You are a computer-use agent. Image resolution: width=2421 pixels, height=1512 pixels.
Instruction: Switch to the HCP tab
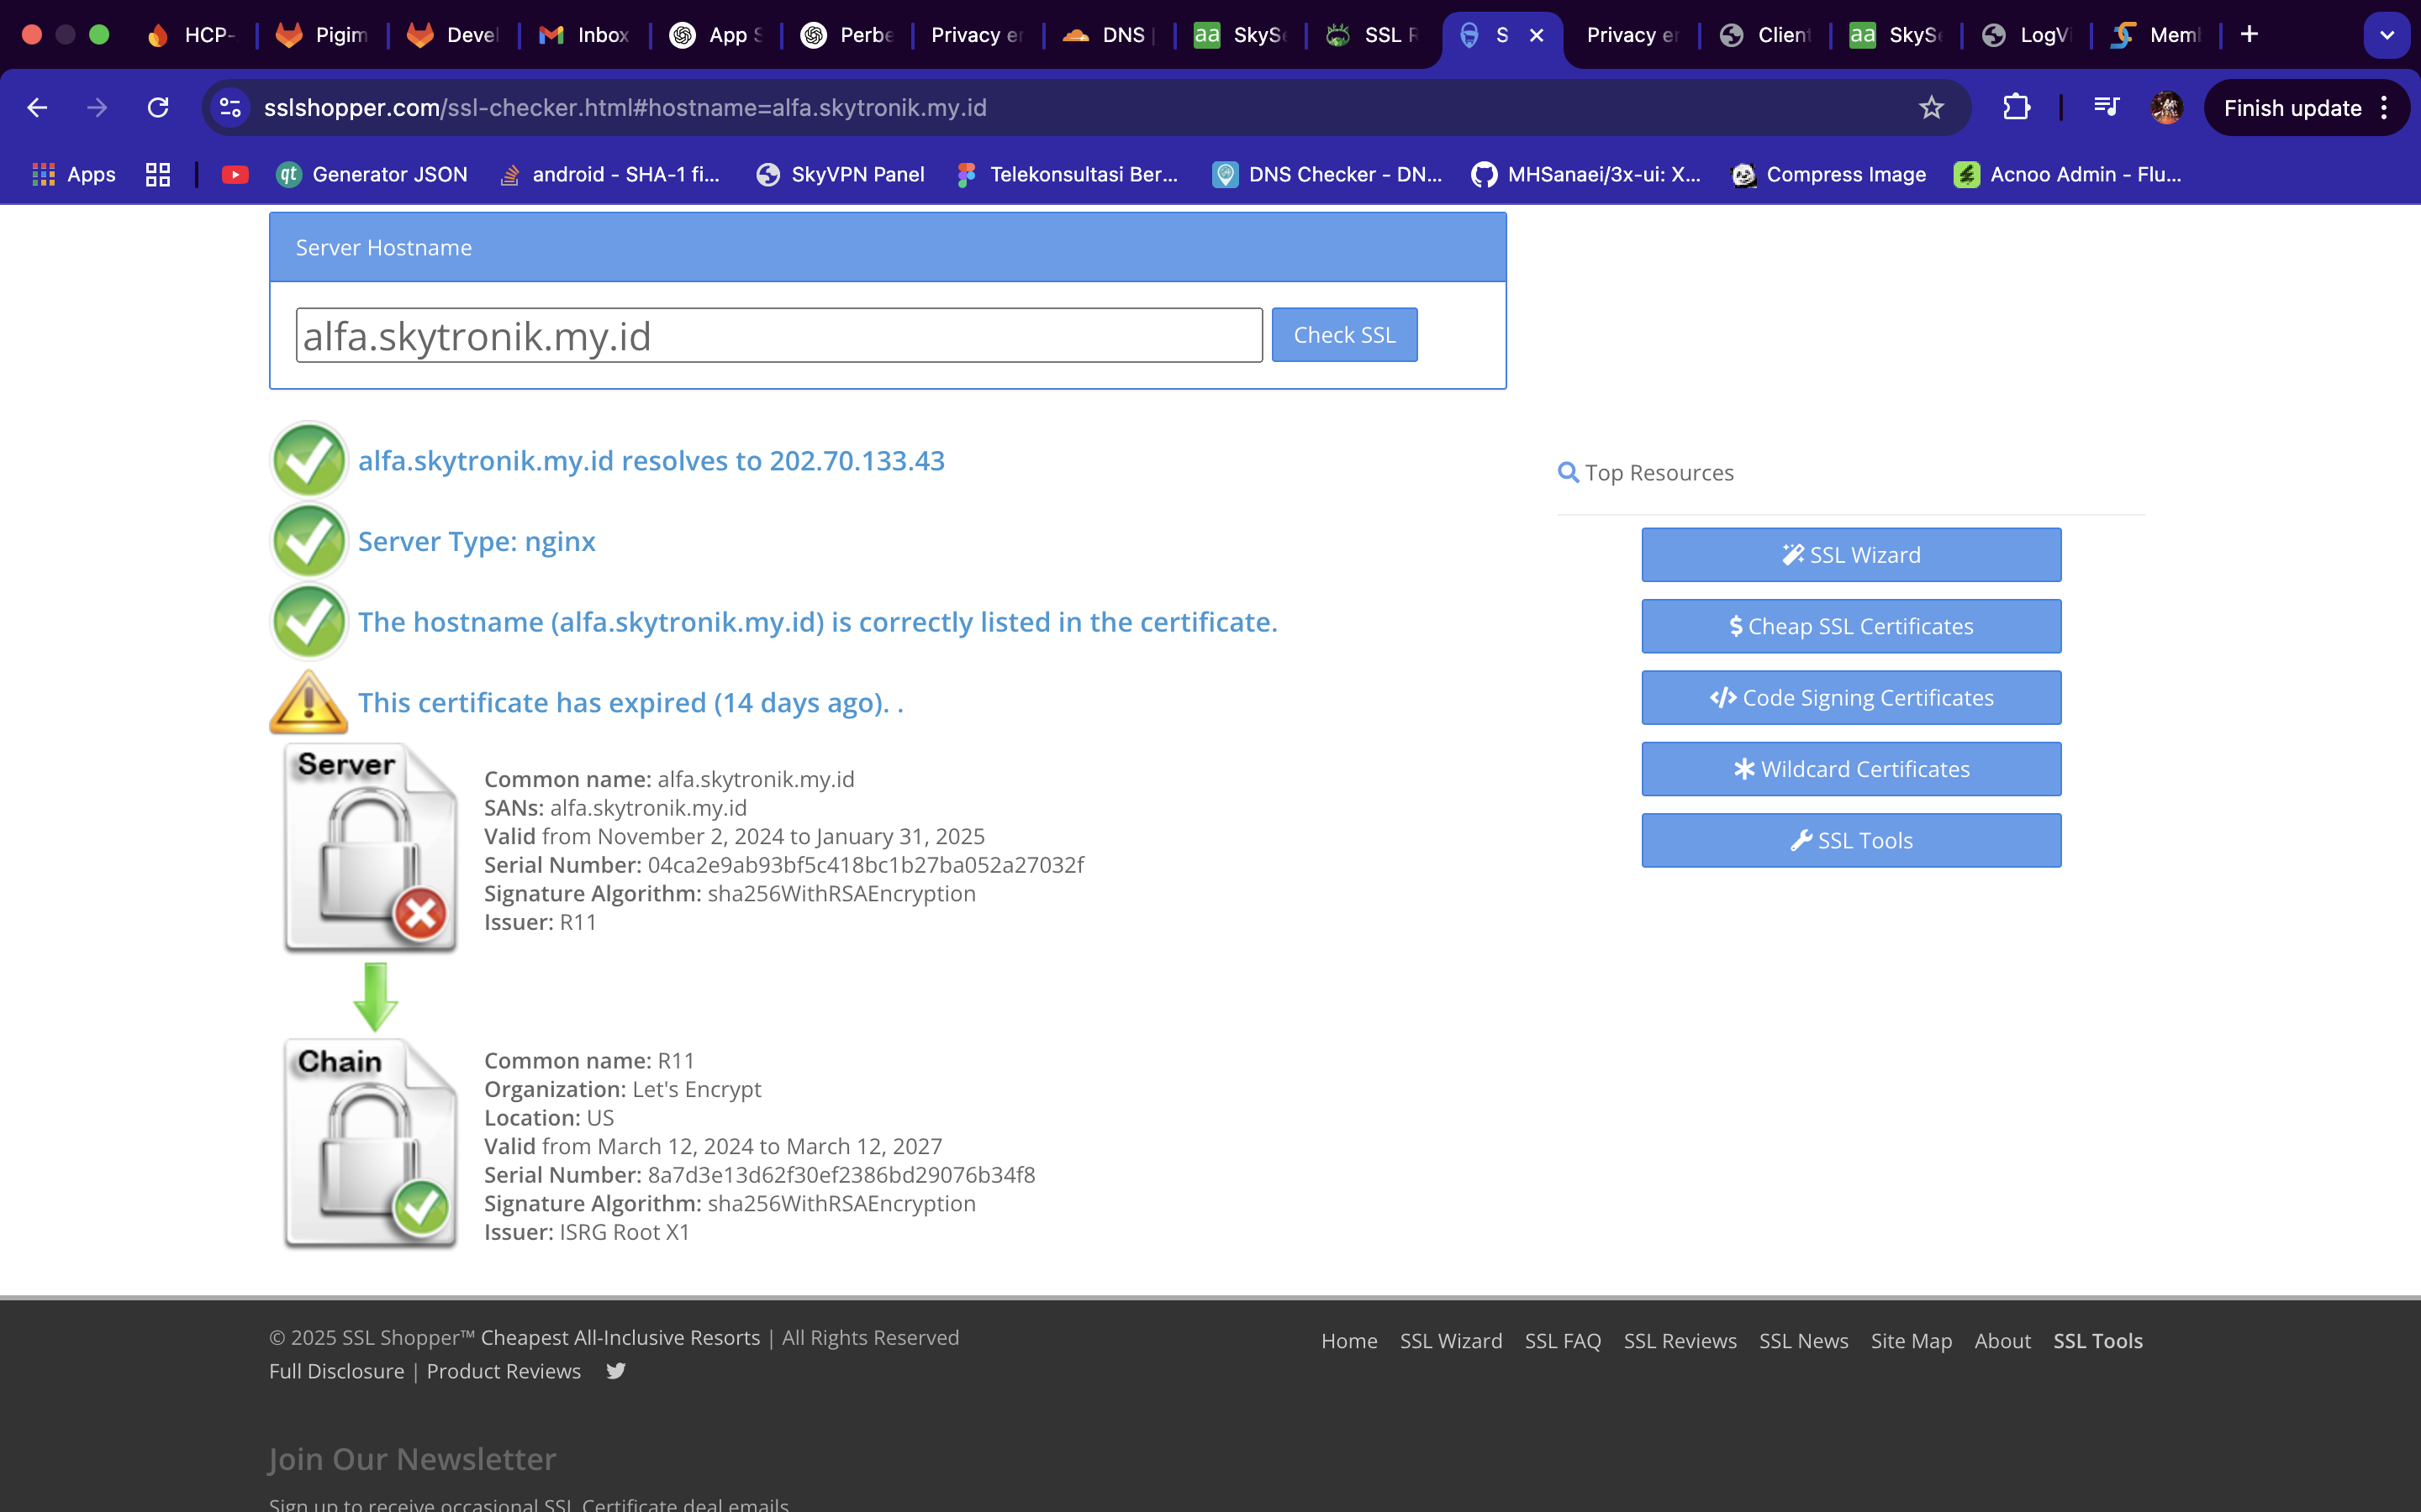(x=192, y=35)
